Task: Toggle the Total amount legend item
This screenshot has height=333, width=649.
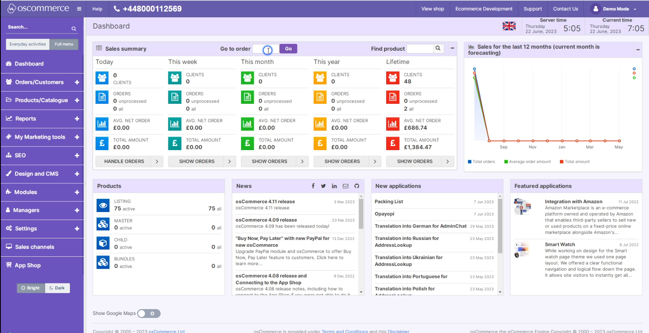Action: click(x=575, y=162)
